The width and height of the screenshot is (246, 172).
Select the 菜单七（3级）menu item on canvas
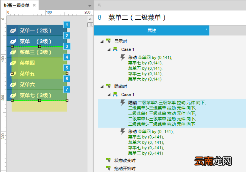37,95
